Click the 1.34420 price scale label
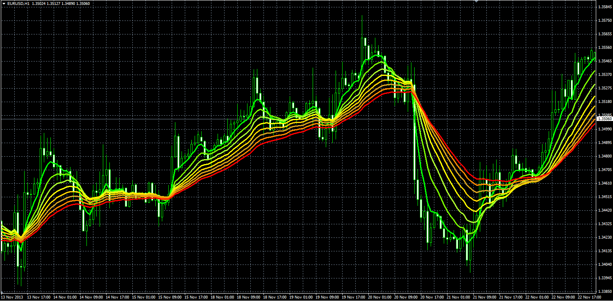The height and width of the screenshot is (301, 613). [605, 210]
